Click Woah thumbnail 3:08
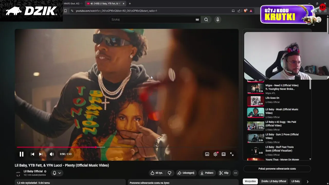The height and width of the screenshot is (185, 329). point(255,113)
